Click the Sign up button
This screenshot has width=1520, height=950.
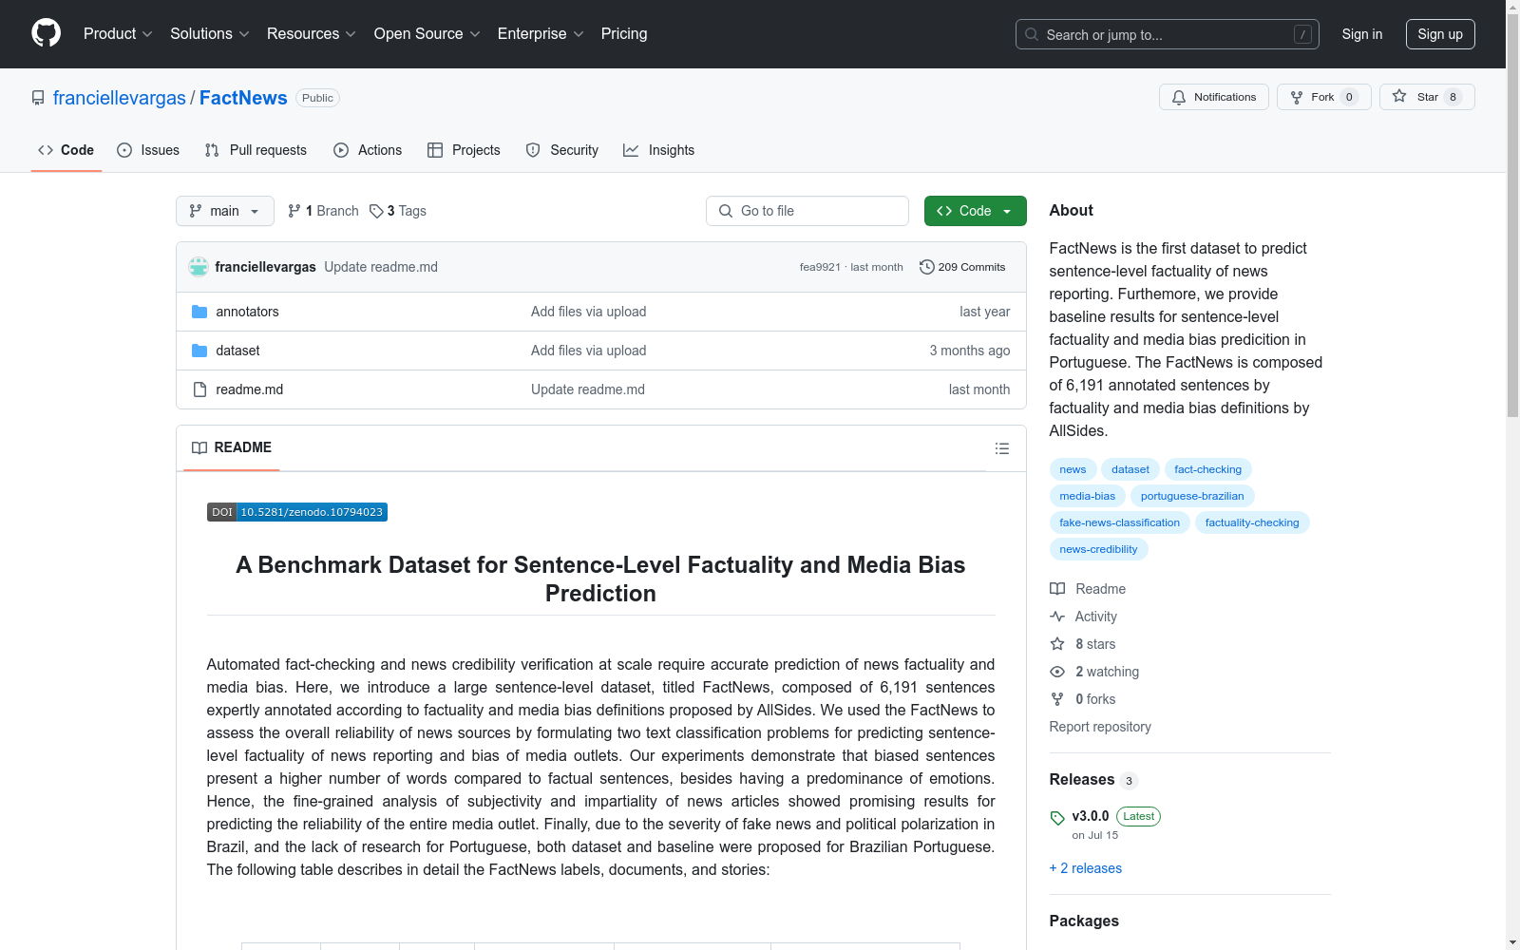tap(1440, 34)
